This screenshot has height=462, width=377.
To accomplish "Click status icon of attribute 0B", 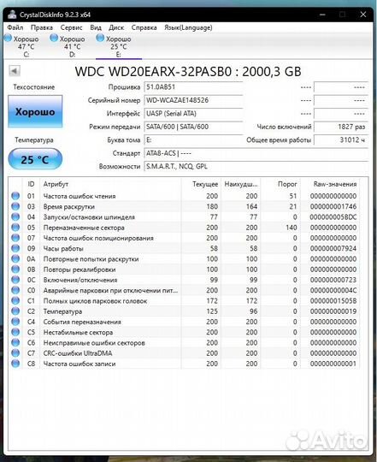I will pyautogui.click(x=15, y=269).
